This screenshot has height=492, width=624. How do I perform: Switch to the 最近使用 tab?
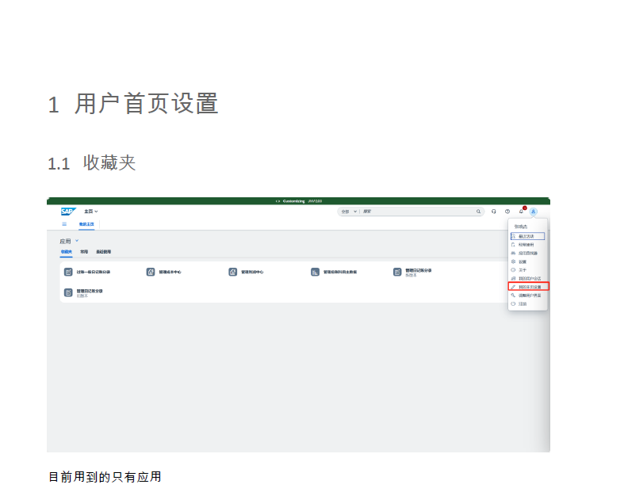click(x=104, y=252)
